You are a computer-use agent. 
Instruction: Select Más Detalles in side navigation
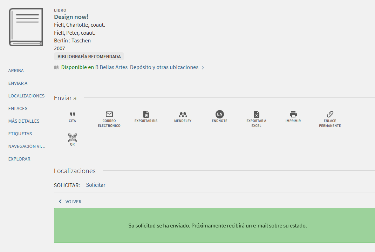coord(24,121)
